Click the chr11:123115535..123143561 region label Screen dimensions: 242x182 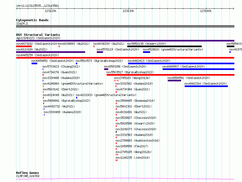tap(38, 6)
